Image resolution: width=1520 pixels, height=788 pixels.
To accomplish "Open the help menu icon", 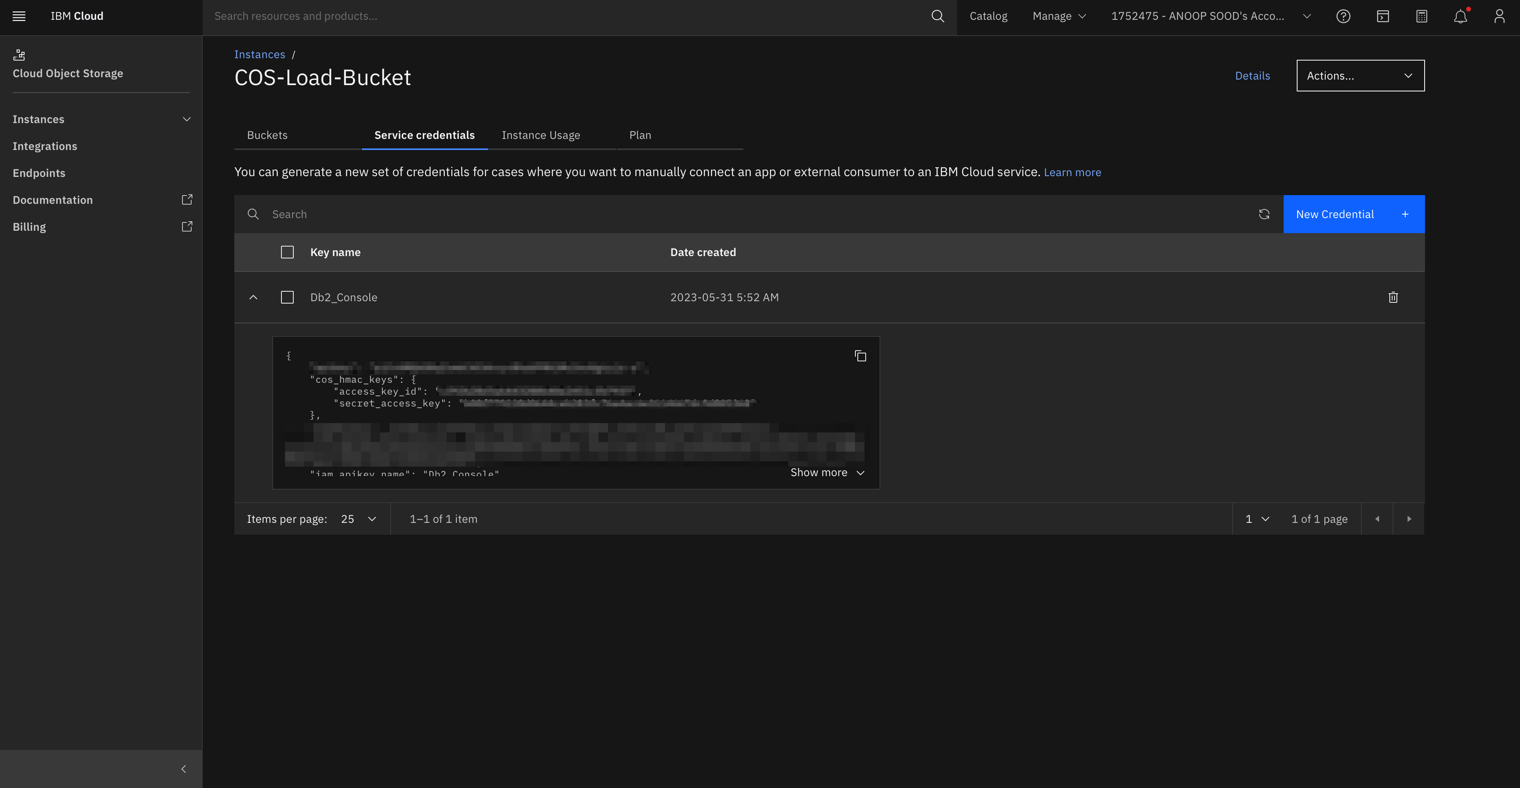I will click(x=1343, y=16).
